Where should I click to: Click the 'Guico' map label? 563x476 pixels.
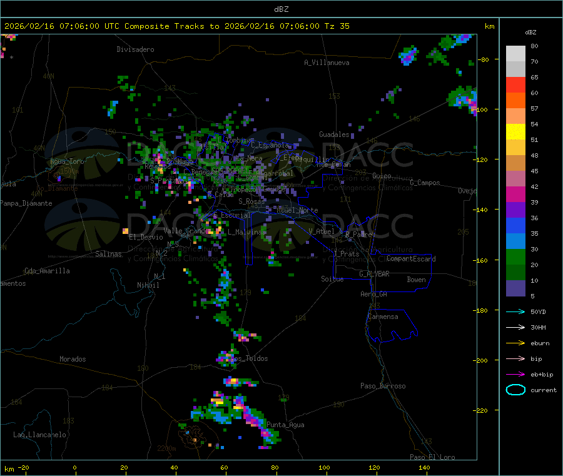pyautogui.click(x=382, y=176)
